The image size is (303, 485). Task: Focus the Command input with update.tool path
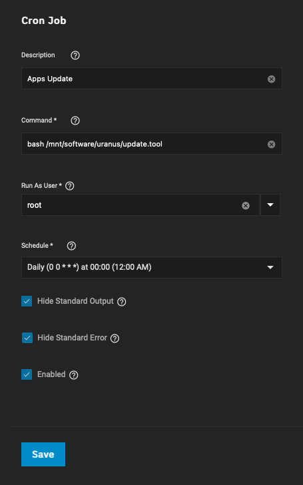(152, 144)
